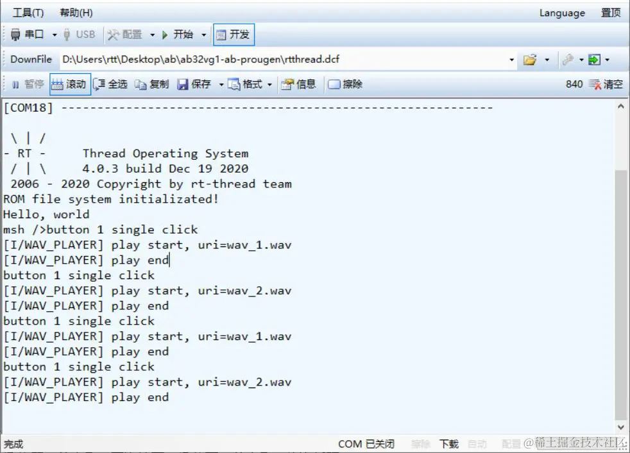Screen dimensions: 630x453
Task: Click the 'Hello, world' log line
Action: click(46, 214)
